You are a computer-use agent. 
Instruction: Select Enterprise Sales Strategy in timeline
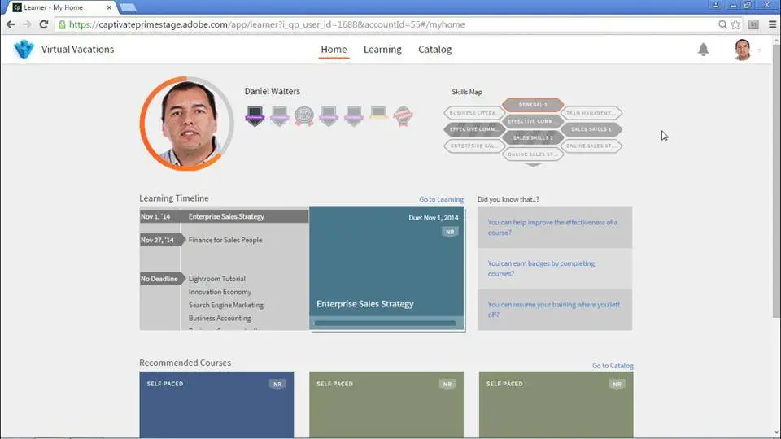point(226,216)
